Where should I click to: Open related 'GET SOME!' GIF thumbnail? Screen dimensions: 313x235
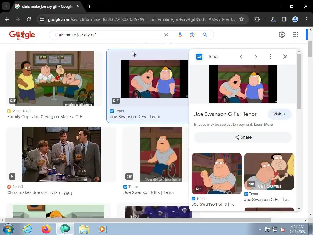pyautogui.click(x=269, y=171)
